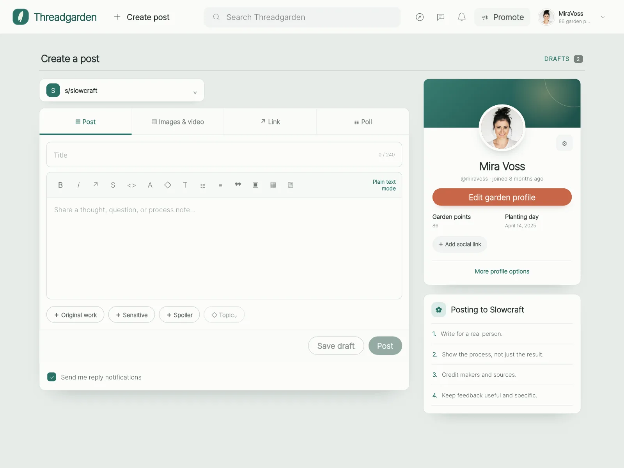
Task: Submit with the green Post button
Action: [385, 346]
